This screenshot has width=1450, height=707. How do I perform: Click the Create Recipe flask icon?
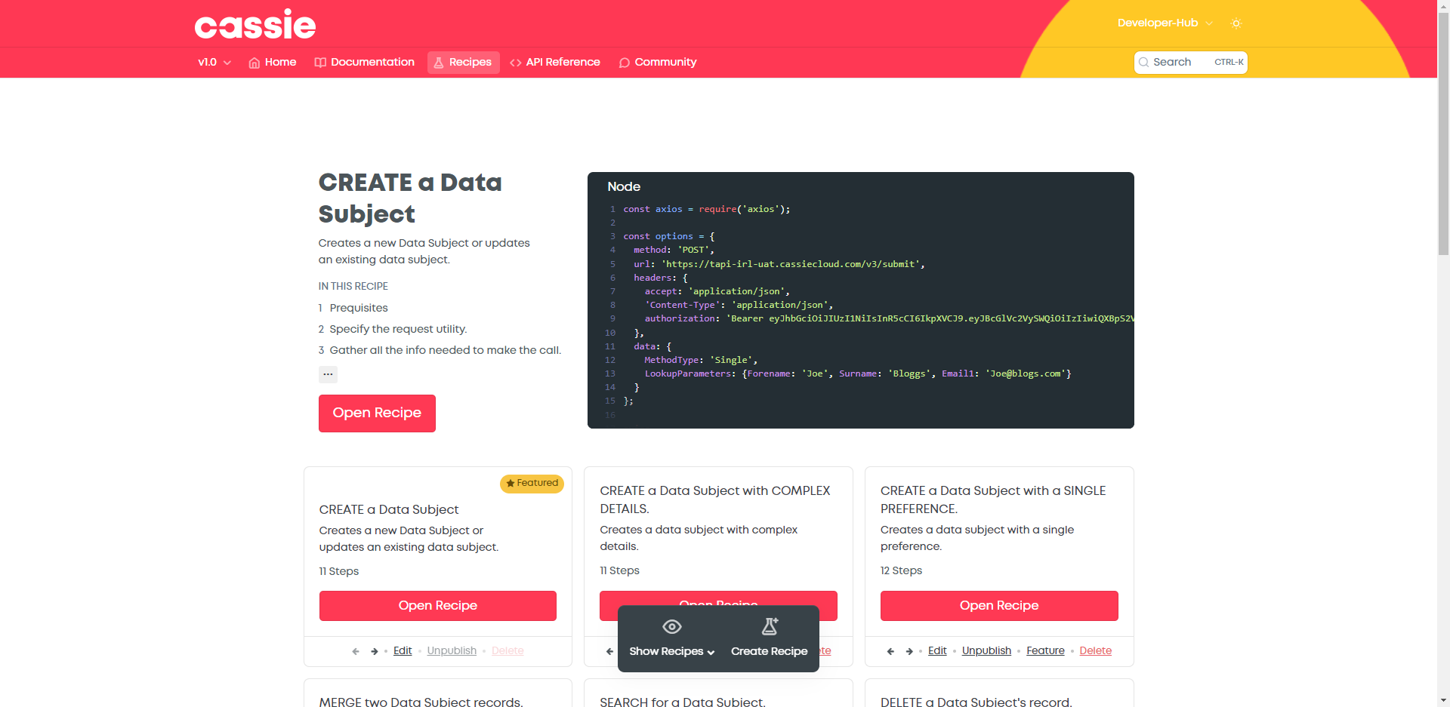pos(770,626)
